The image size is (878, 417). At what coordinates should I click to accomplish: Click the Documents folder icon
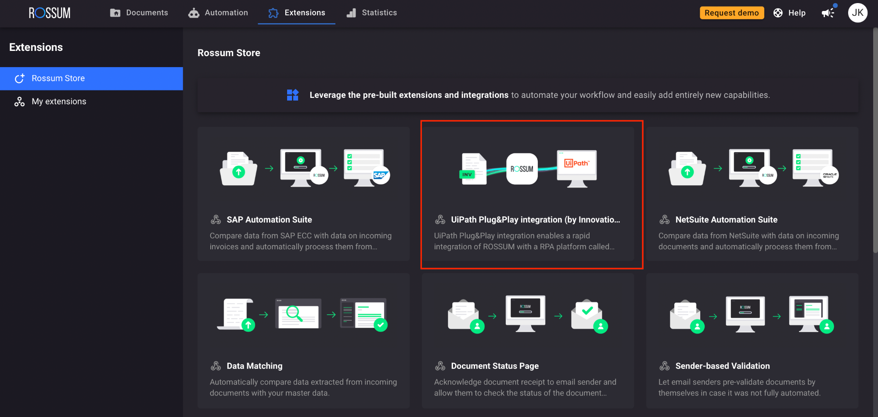(115, 13)
